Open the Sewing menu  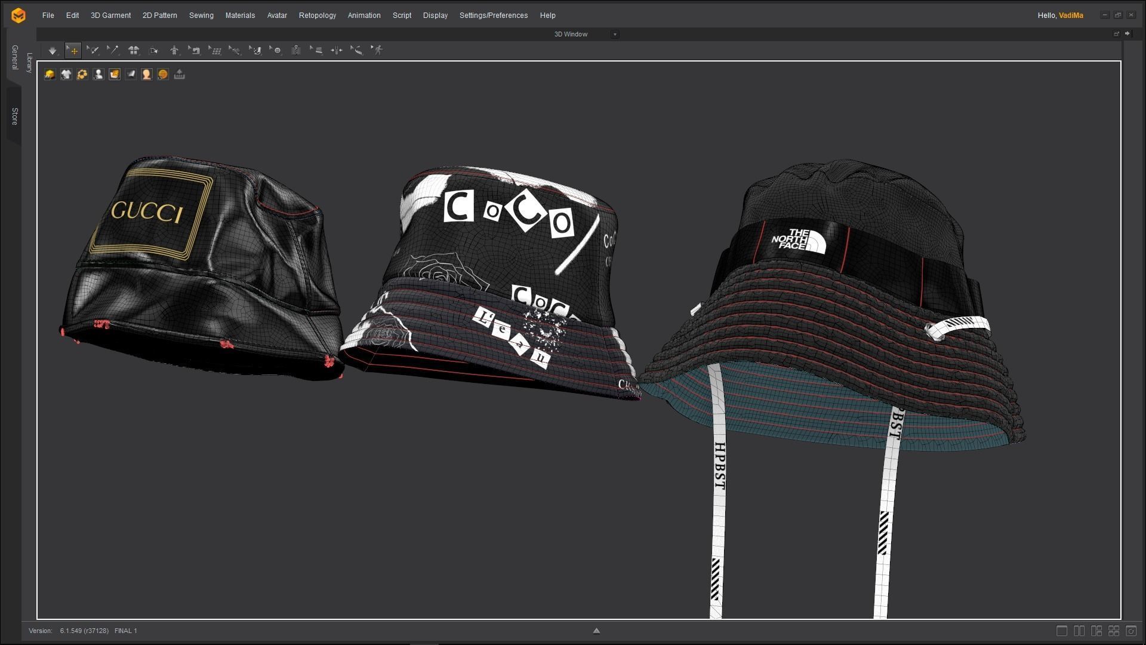(201, 16)
